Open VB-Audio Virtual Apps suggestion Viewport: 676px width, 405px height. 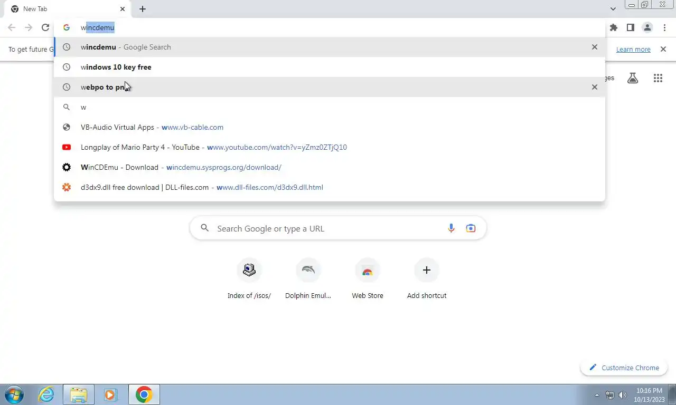(330, 127)
